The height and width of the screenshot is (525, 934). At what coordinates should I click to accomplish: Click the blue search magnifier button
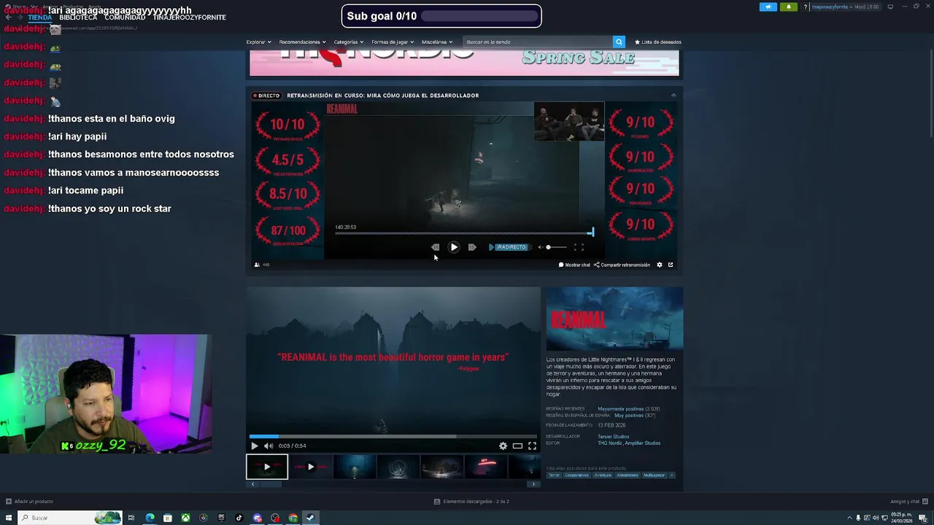click(619, 42)
